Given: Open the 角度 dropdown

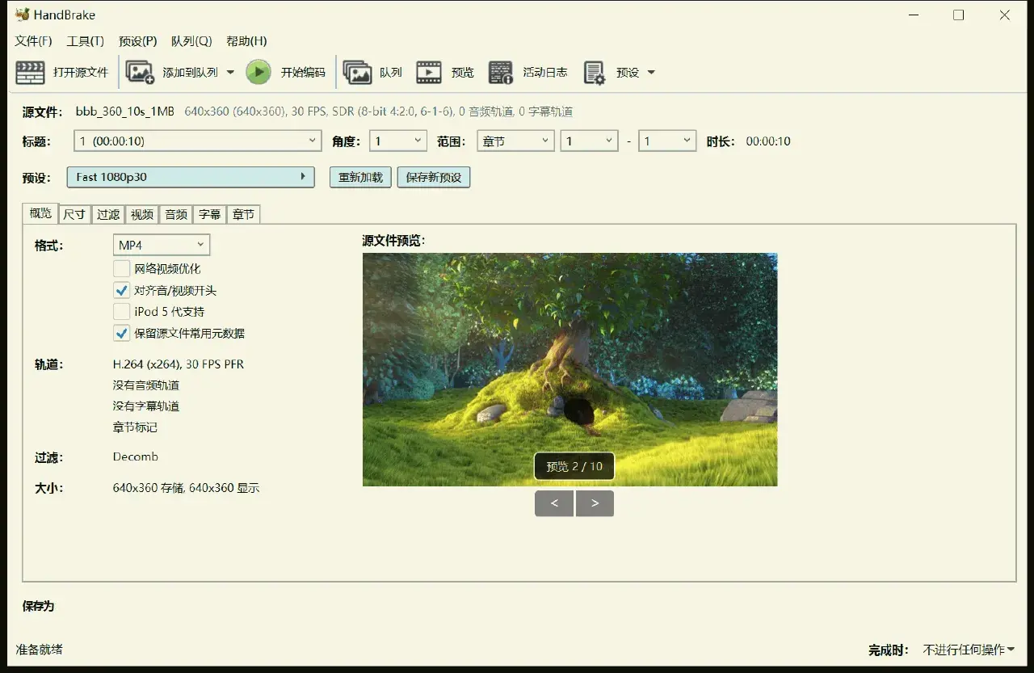Looking at the screenshot, I should (398, 141).
